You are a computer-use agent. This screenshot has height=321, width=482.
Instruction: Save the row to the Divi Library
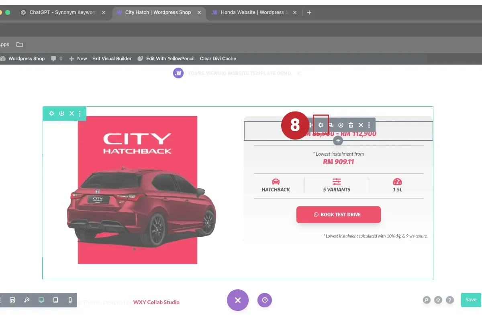[341, 125]
